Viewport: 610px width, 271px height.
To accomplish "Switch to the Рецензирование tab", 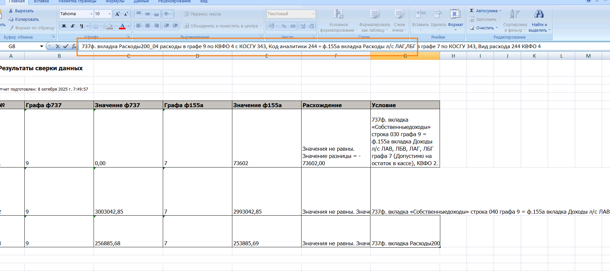I will pyautogui.click(x=174, y=1).
